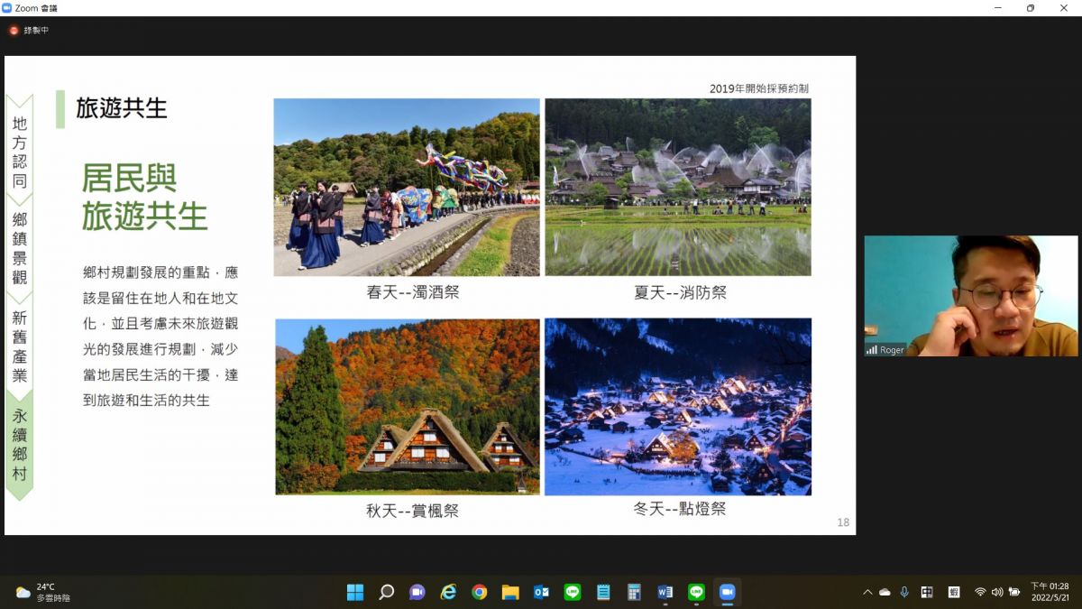Select the 永續鄉村 slide navigation tab
The image size is (1082, 609).
coord(20,445)
